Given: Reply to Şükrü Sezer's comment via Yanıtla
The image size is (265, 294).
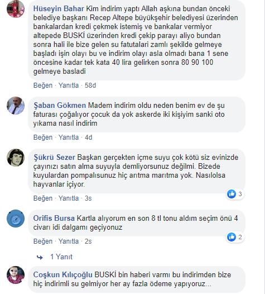Looking at the screenshot, I should tap(69, 198).
